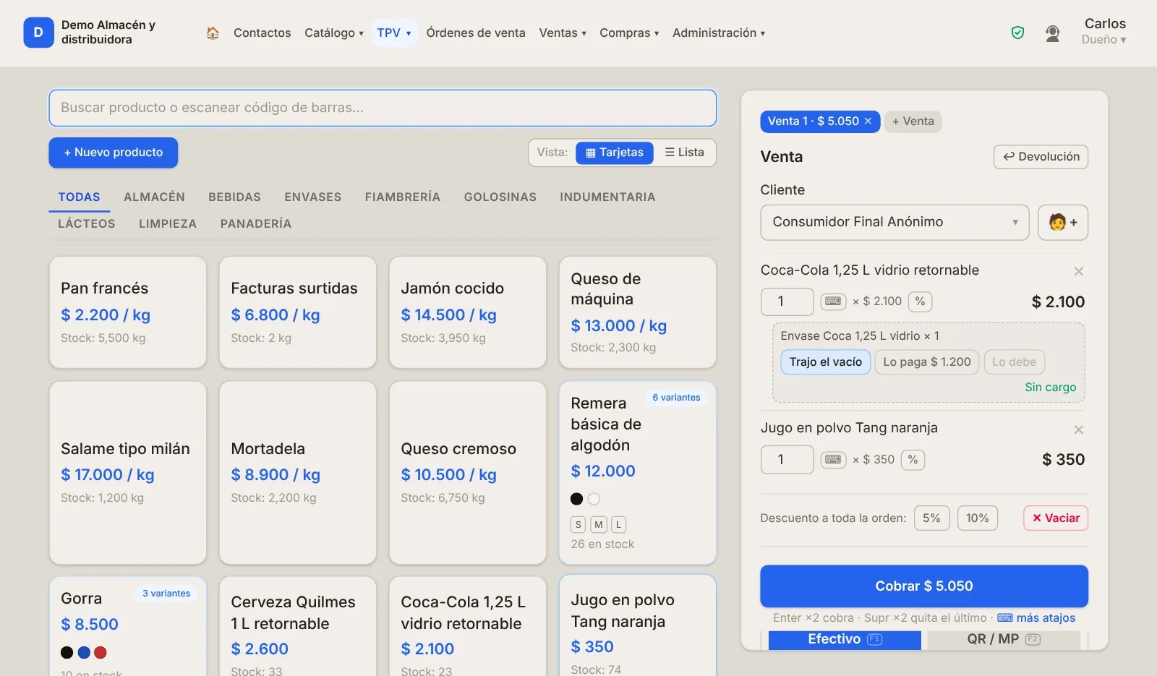Choose QR / MP payment method
This screenshot has height=676, width=1157.
pos(1004,640)
